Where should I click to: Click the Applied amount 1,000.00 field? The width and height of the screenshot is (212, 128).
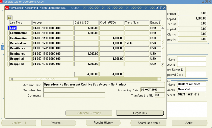point(192,18)
